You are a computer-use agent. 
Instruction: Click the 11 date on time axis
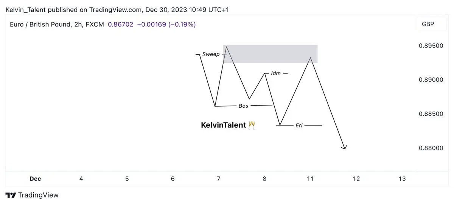(x=310, y=179)
